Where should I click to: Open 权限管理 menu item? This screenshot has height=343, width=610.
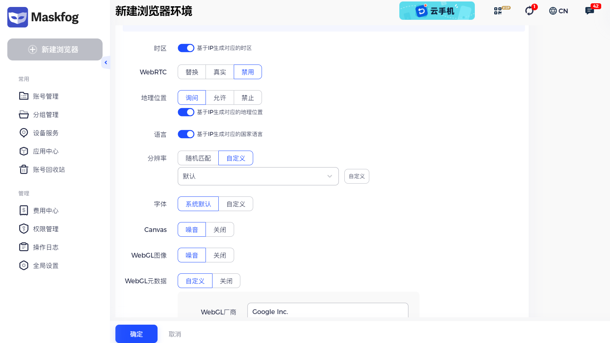point(46,229)
